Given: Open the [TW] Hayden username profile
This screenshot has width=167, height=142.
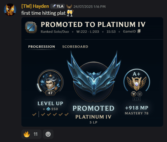Looking at the screenshot, I should [x=35, y=6].
